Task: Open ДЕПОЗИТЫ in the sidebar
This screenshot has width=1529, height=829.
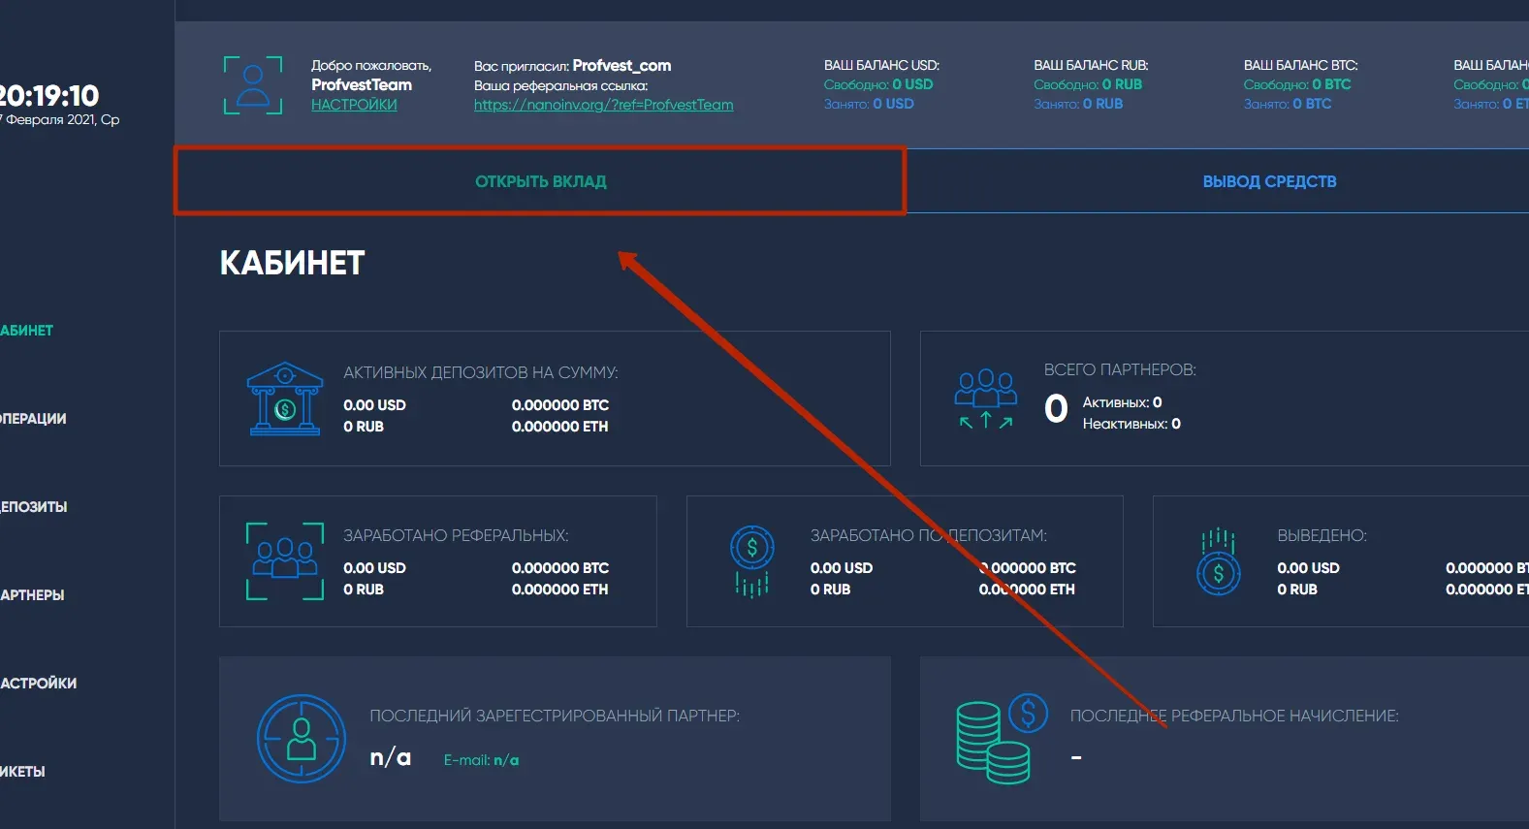Action: [33, 507]
